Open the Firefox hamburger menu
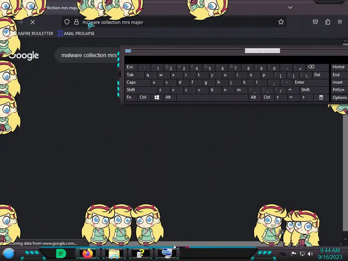This screenshot has width=348, height=261. pyautogui.click(x=340, y=22)
